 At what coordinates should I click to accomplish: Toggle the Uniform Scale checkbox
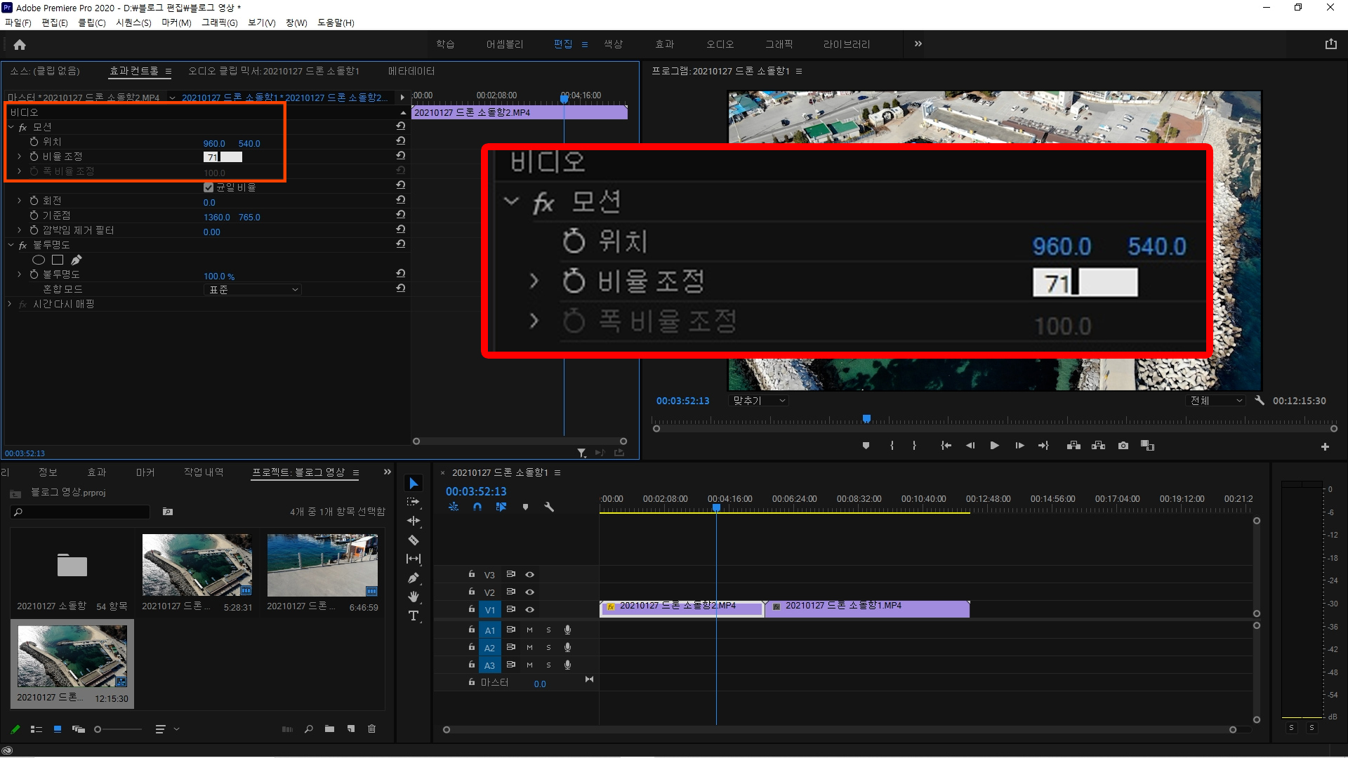click(209, 187)
